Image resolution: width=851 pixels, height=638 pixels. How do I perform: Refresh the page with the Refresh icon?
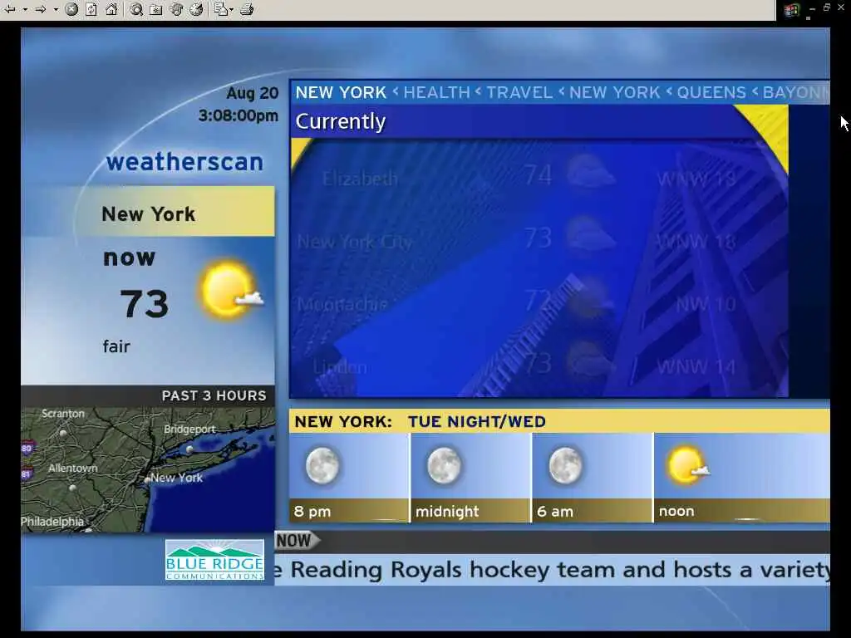click(91, 9)
